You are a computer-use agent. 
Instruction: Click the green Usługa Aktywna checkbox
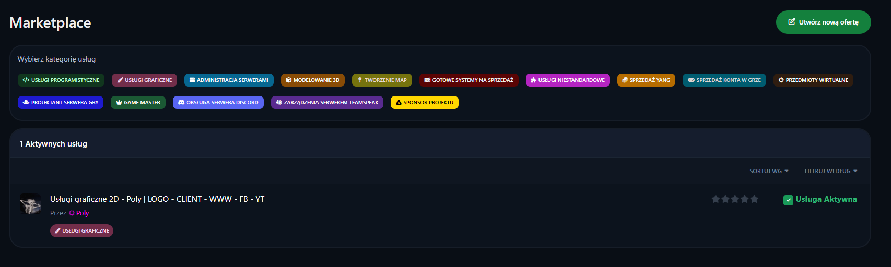click(788, 200)
